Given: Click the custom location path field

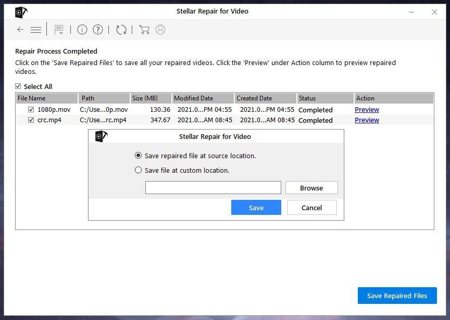Looking at the screenshot, I should pyautogui.click(x=213, y=188).
